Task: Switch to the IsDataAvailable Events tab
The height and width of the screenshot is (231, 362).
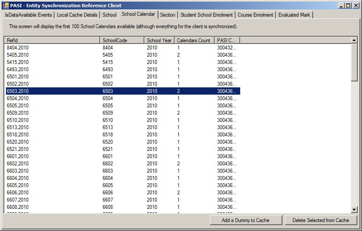Action: click(28, 15)
